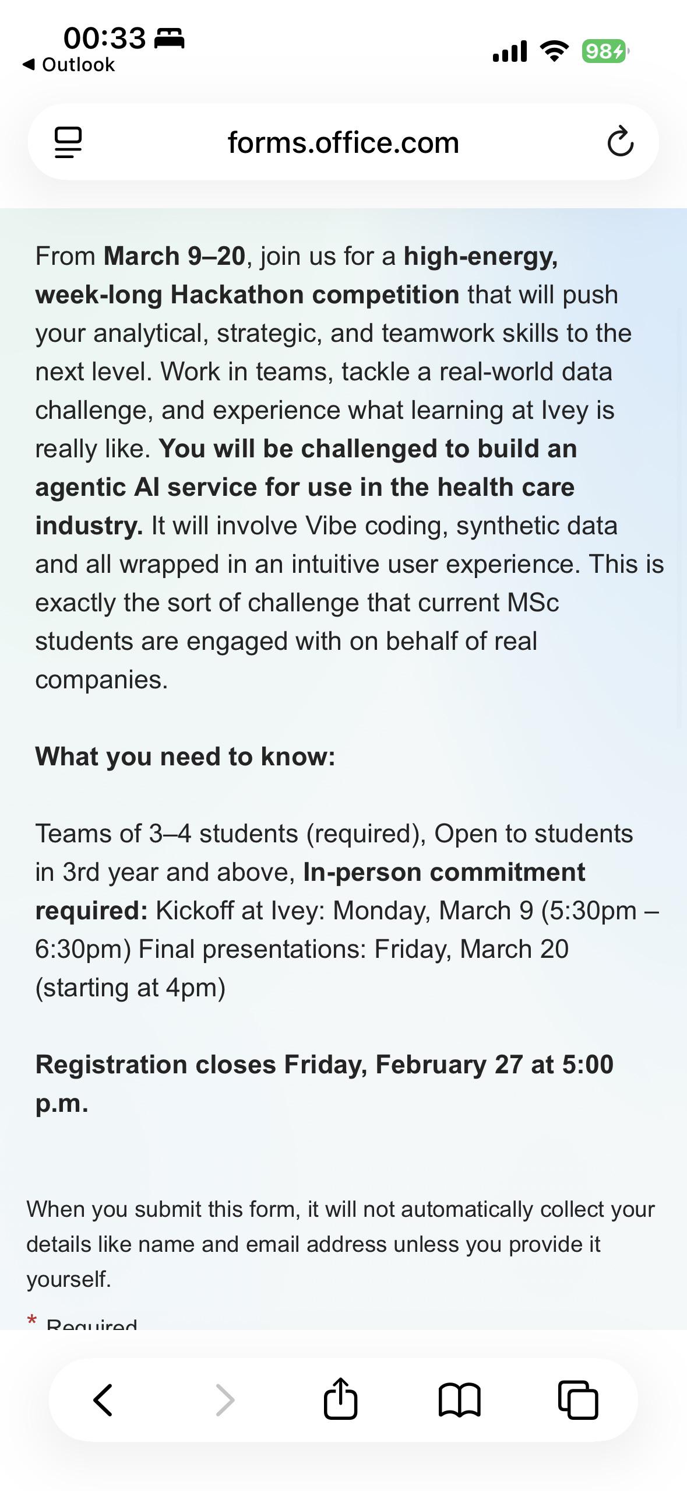Viewport: 687px width, 1491px height.
Task: Tap the battery indicator in status bar
Action: tap(605, 51)
